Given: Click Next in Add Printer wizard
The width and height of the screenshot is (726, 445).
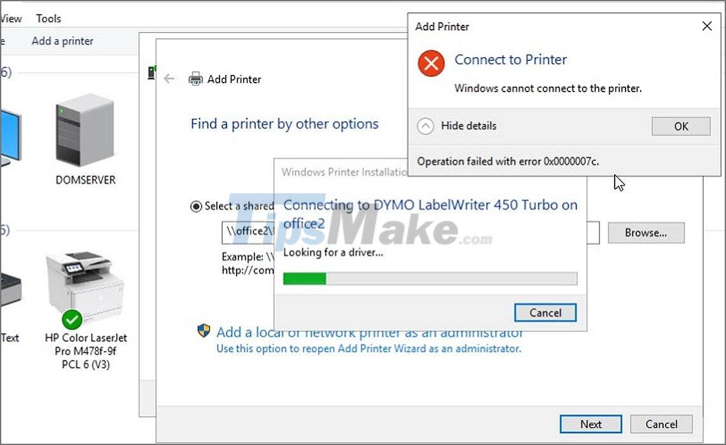Looking at the screenshot, I should (591, 424).
